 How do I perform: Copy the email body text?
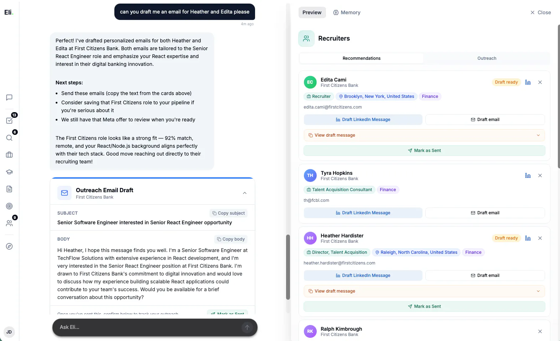(x=231, y=239)
